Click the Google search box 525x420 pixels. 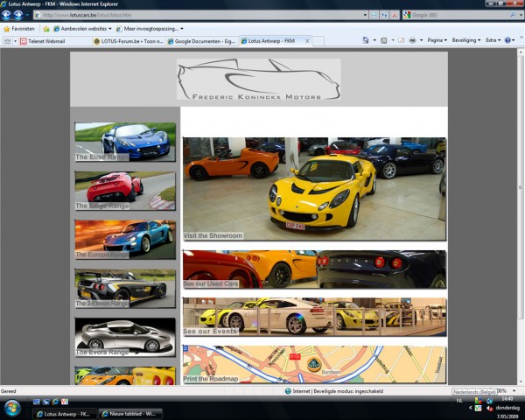click(x=459, y=15)
